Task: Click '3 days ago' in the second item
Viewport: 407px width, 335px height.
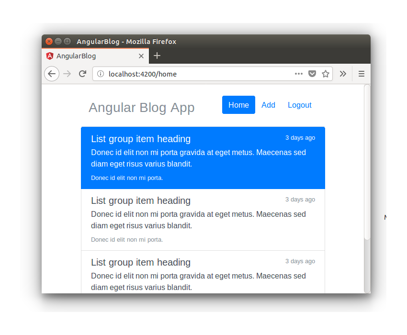Action: 300,200
